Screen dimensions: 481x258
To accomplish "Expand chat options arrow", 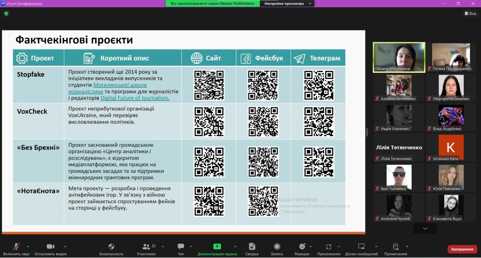I will tap(191, 246).
